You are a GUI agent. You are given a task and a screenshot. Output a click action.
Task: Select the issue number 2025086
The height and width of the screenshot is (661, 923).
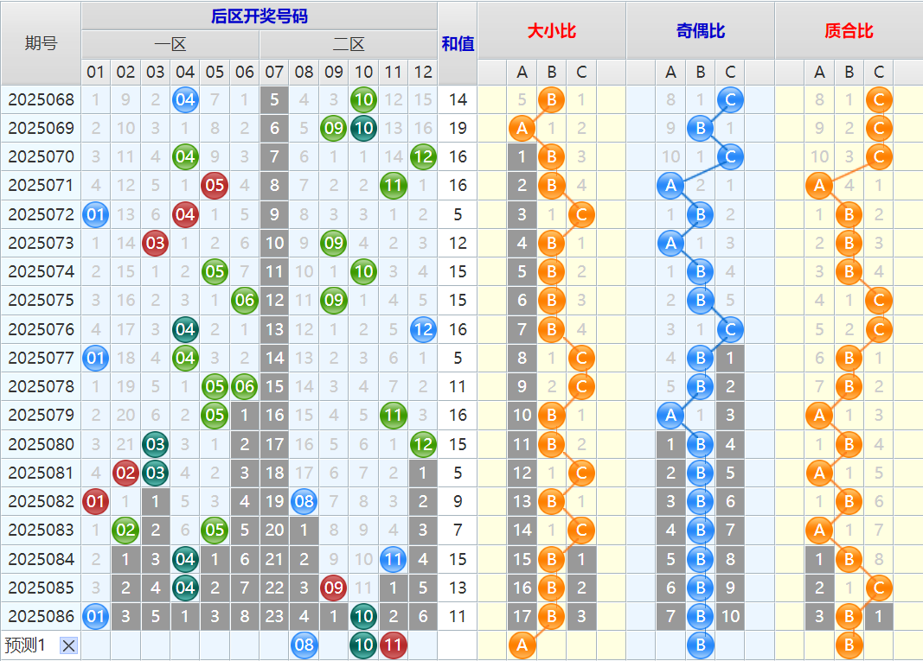[x=42, y=616]
